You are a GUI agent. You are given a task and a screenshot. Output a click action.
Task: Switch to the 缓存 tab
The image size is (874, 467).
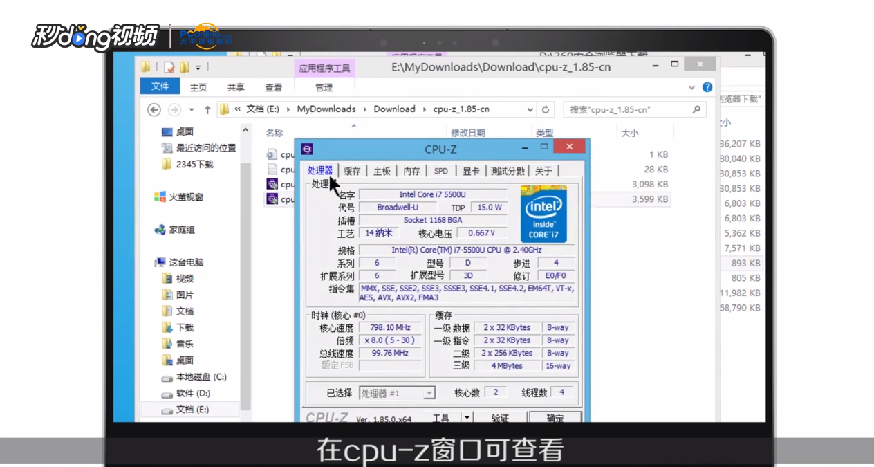pos(352,171)
